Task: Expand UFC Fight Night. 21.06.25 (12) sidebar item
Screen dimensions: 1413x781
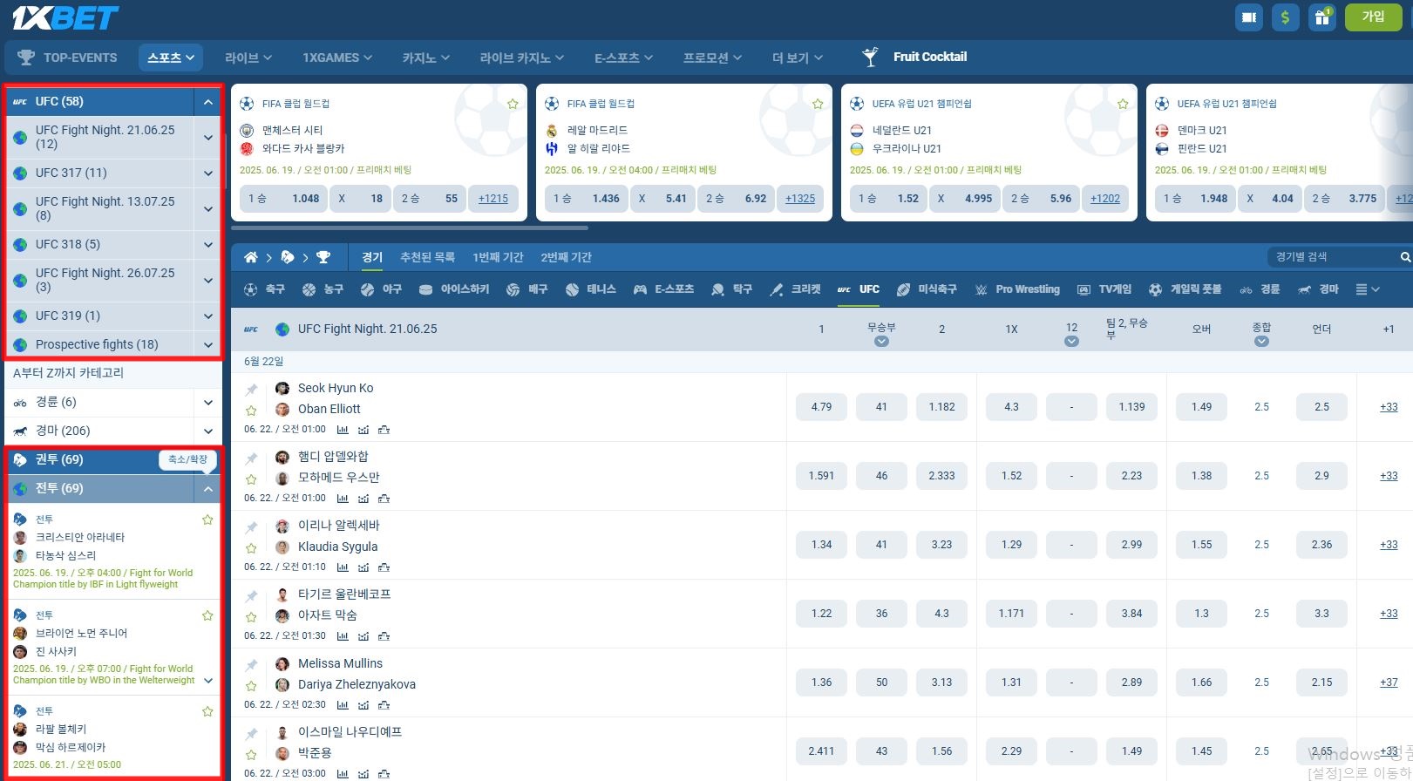Action: (x=207, y=137)
